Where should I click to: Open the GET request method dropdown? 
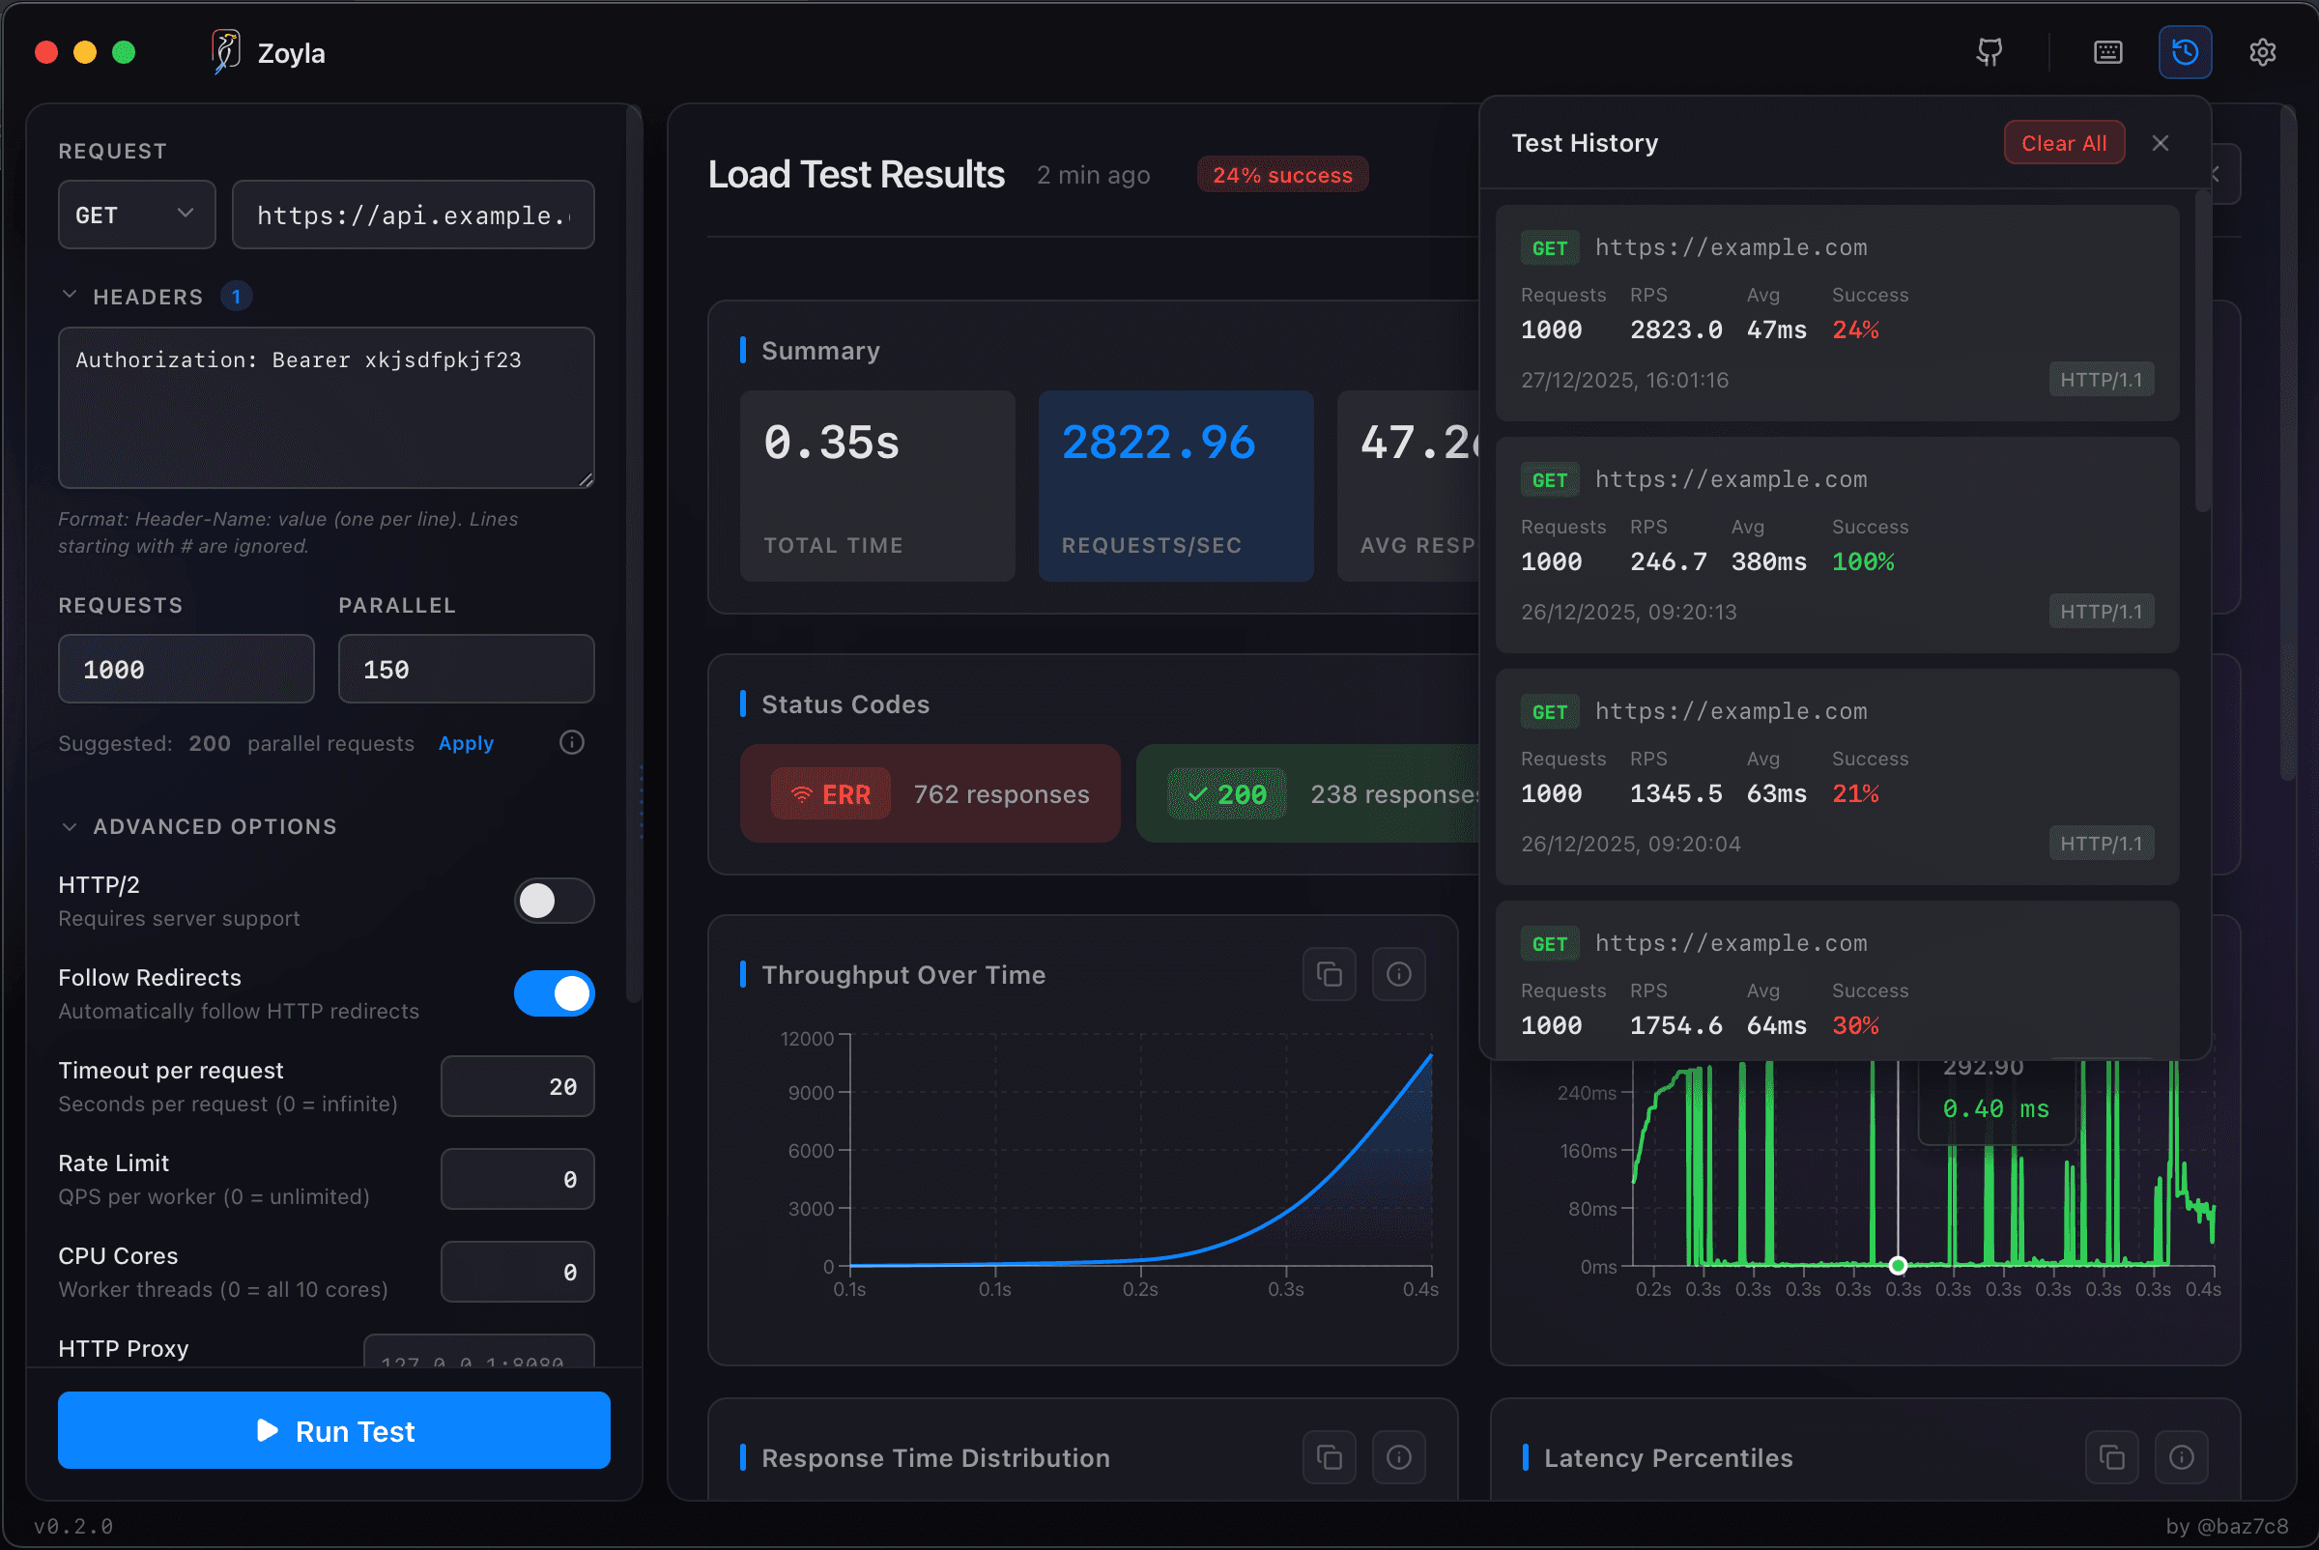pyautogui.click(x=136, y=215)
